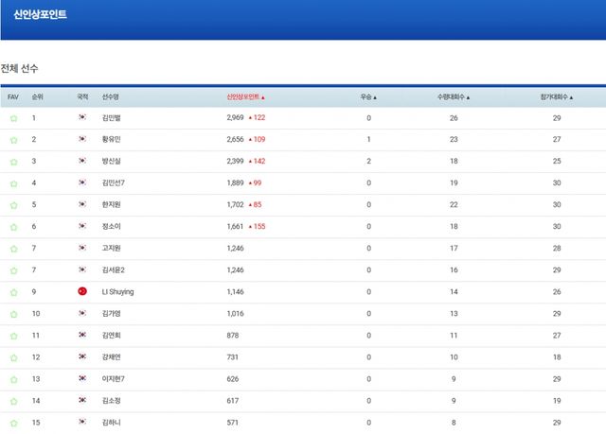The height and width of the screenshot is (434, 606).
Task: Mark LI Shuying as favorite
Action: (x=13, y=292)
